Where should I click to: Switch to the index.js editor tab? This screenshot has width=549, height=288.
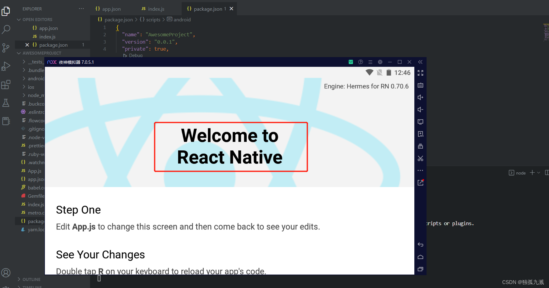pyautogui.click(x=153, y=9)
